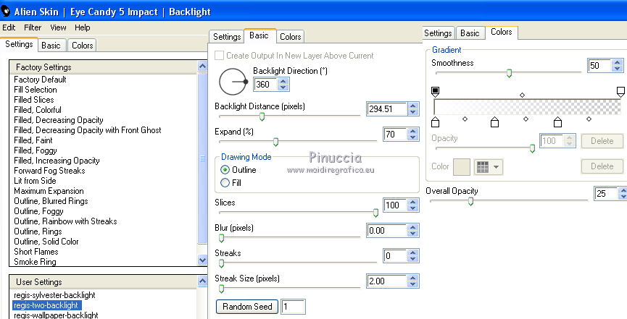The width and height of the screenshot is (627, 319).
Task: Click the Random Seed button
Action: coord(247,307)
